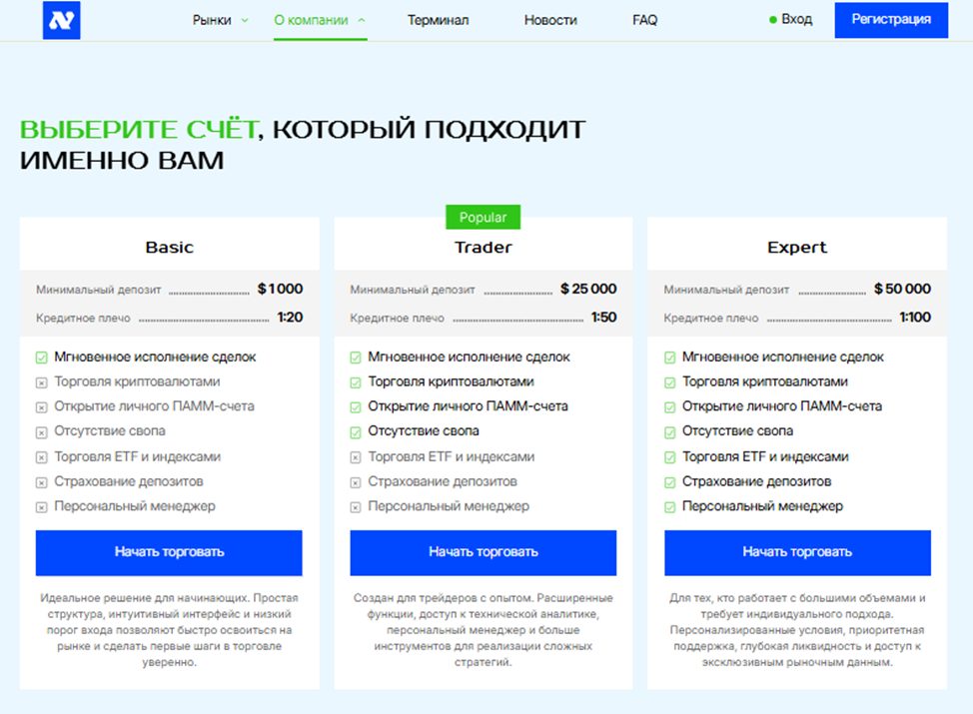Go to the Новости page
Viewport: 973px width, 714px height.
[x=550, y=20]
